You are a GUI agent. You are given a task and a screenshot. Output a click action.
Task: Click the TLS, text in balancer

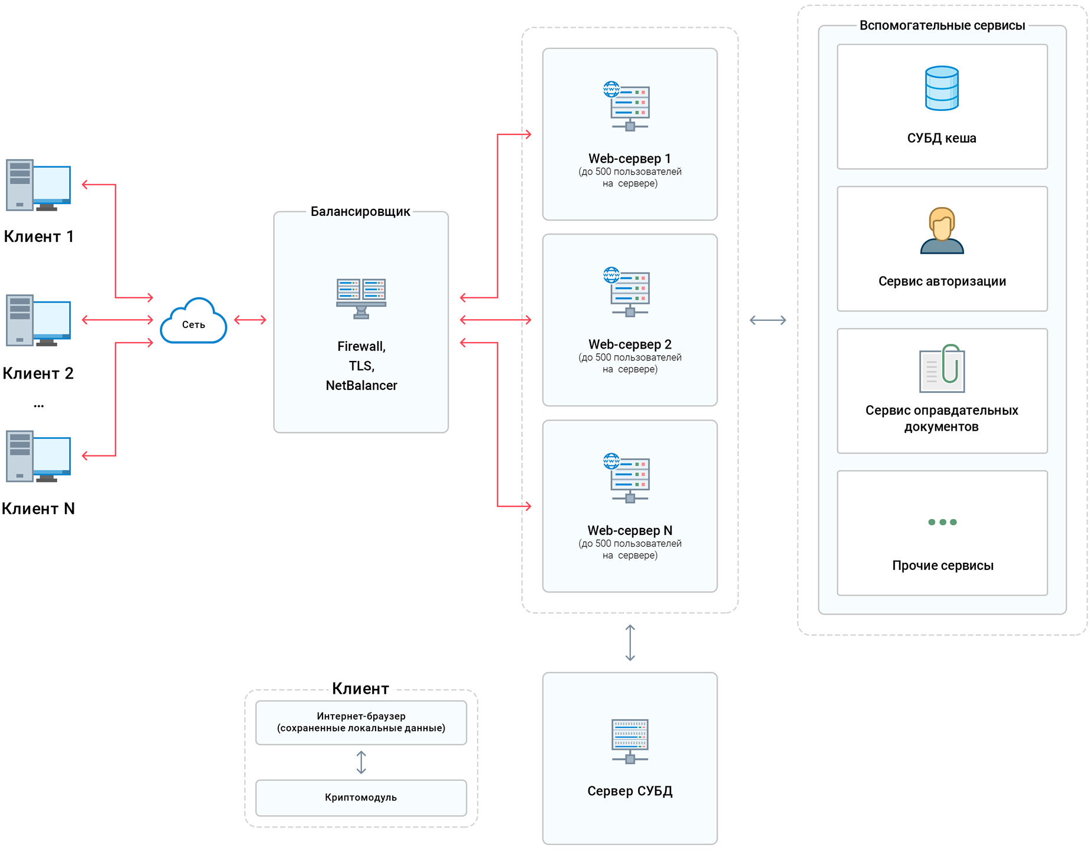[361, 366]
